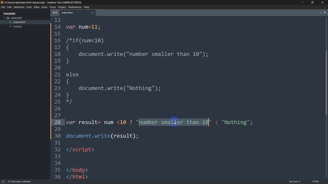Open the Edit menu
The width and height of the screenshot is (328, 184).
tap(9, 7)
